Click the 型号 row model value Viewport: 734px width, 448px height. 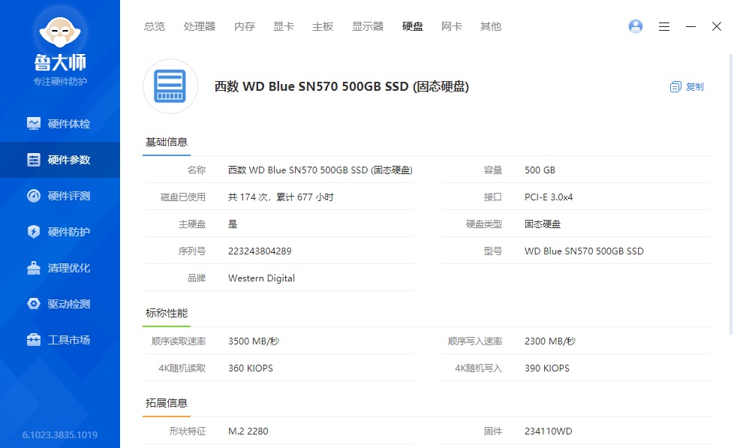(x=584, y=251)
